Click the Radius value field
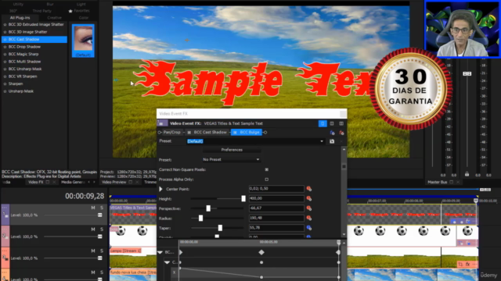Screen dimensions: 501x281 pyautogui.click(x=276, y=219)
